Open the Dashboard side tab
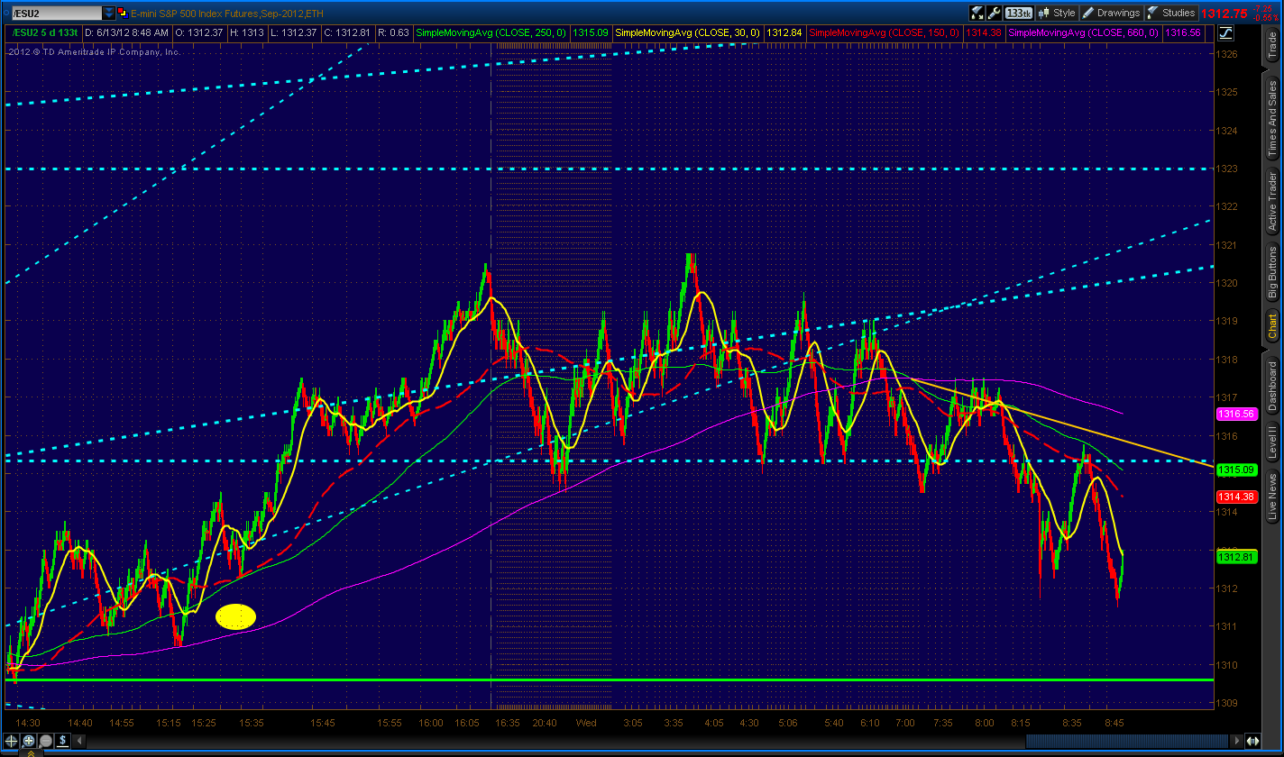The image size is (1284, 757). 1272,386
